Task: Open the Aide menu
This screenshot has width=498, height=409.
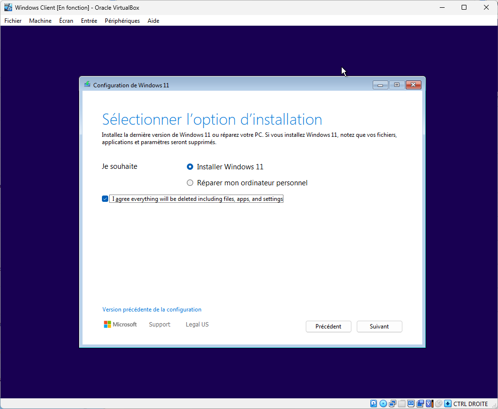Action: [153, 21]
